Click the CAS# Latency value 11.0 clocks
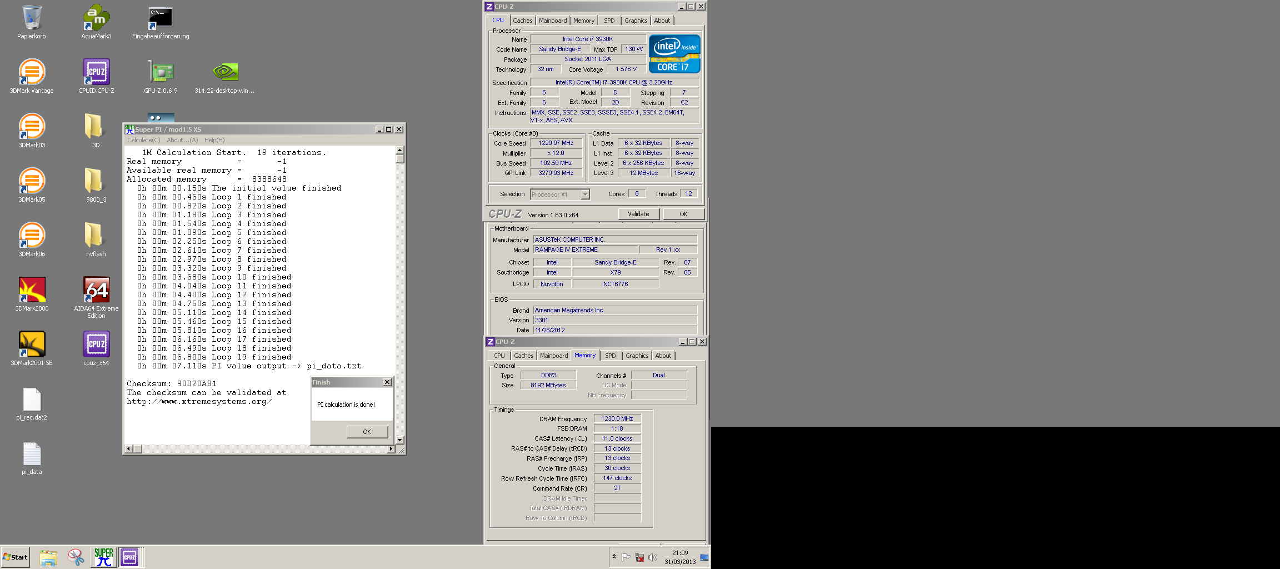Viewport: 1280px width, 569px height. pyautogui.click(x=617, y=439)
